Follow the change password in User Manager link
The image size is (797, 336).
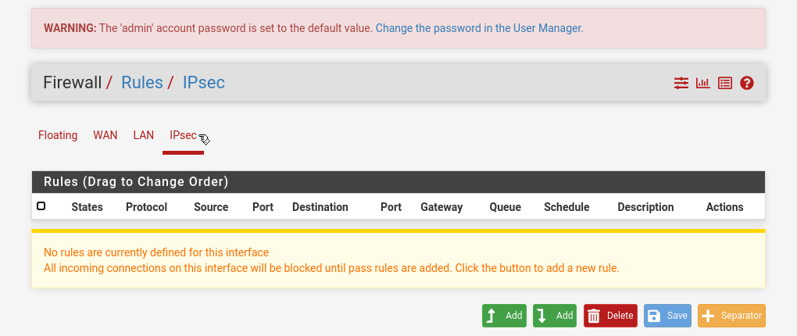(479, 28)
